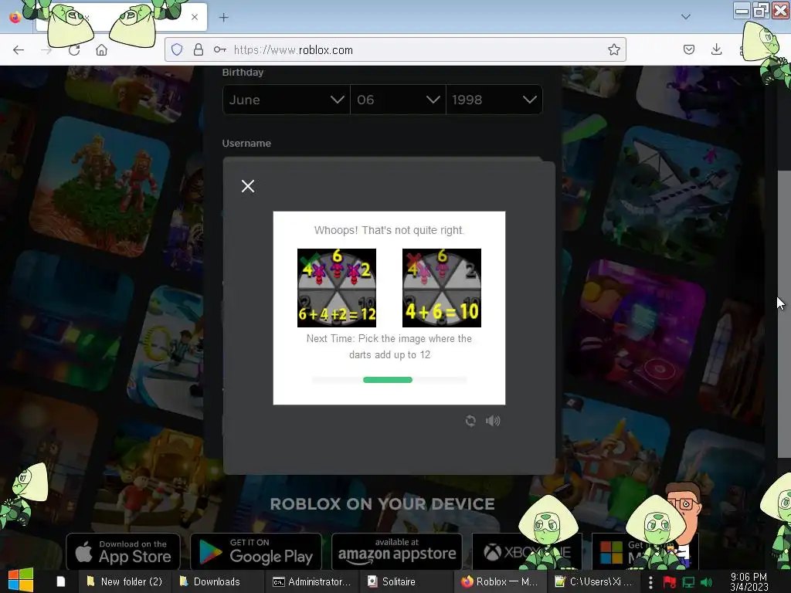The width and height of the screenshot is (791, 593).
Task: Go back with the browser back arrow
Action: tap(19, 49)
